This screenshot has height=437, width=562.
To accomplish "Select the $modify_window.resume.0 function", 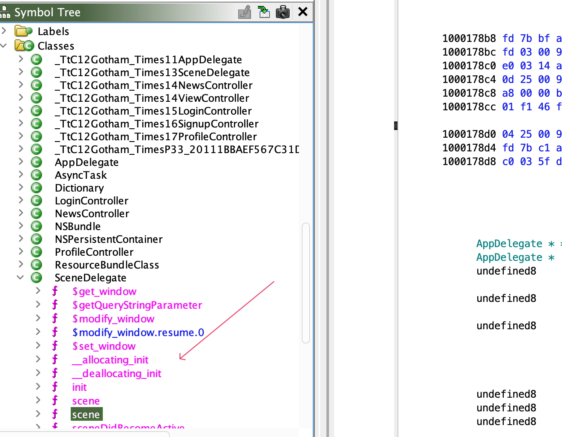I will pos(138,333).
